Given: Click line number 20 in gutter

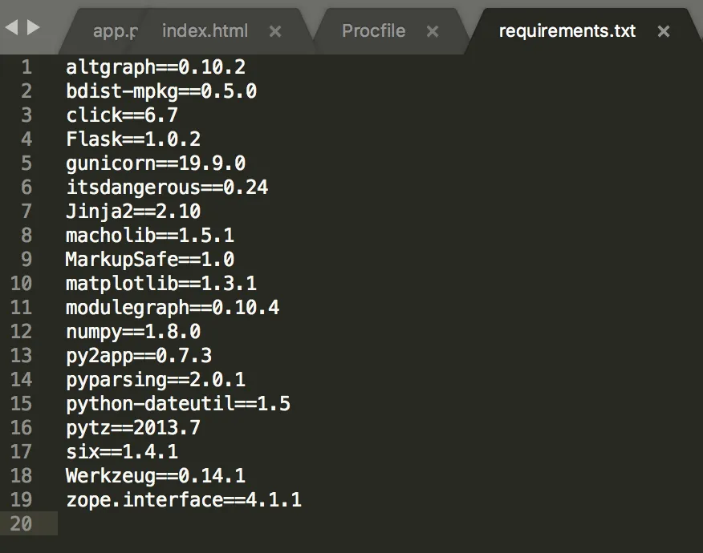Looking at the screenshot, I should pos(21,523).
